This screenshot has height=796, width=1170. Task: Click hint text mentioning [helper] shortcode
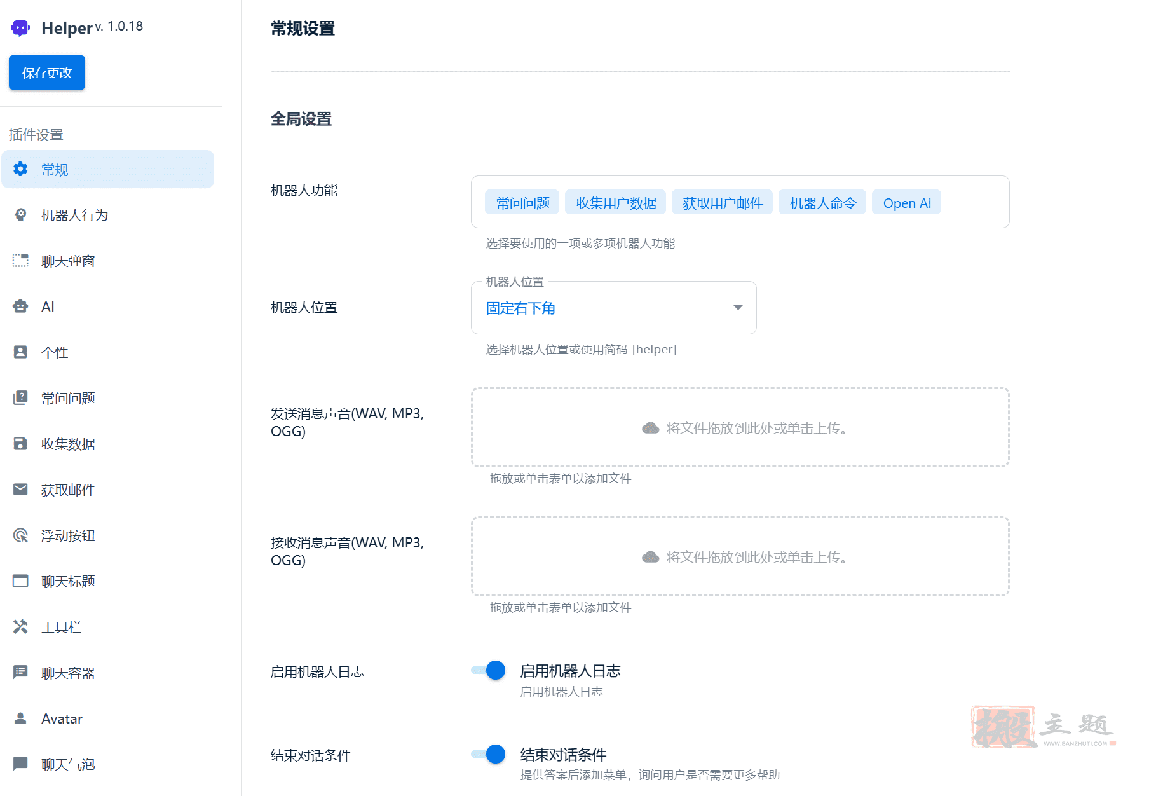[x=581, y=349]
